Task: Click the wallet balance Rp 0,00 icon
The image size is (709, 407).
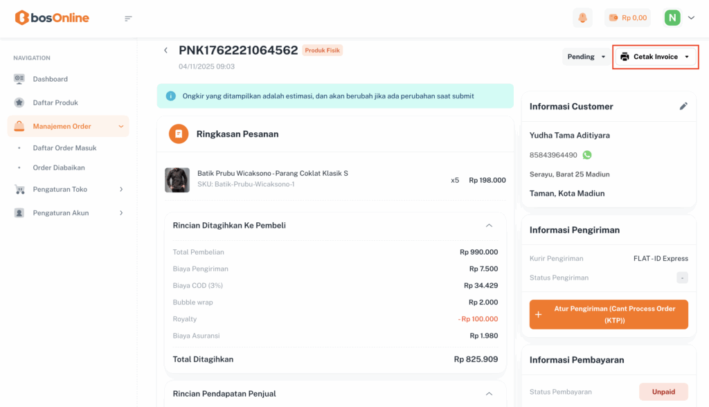Action: pyautogui.click(x=613, y=18)
